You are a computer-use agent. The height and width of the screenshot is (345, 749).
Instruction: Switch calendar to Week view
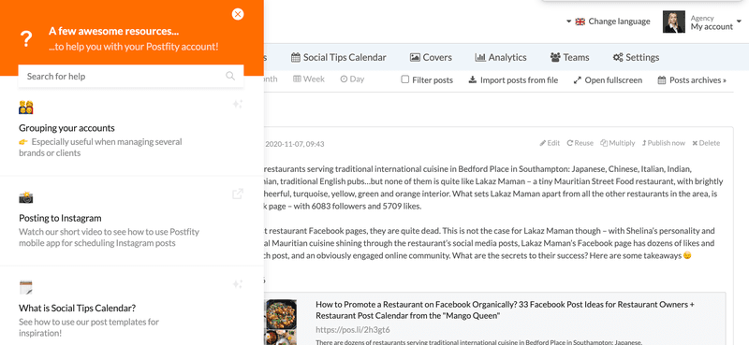[309, 79]
